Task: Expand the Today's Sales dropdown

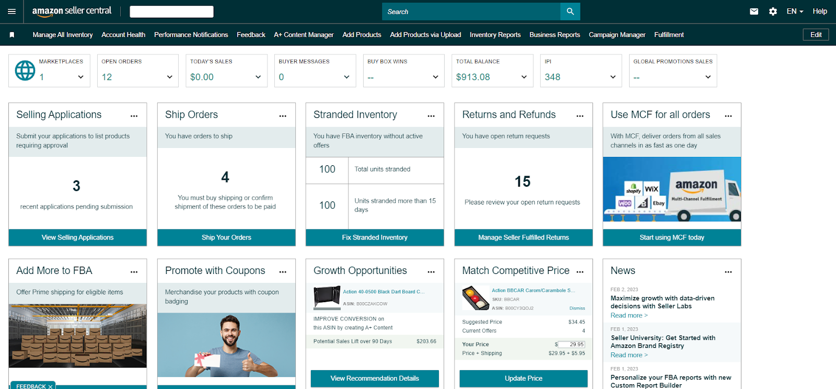Action: [258, 77]
